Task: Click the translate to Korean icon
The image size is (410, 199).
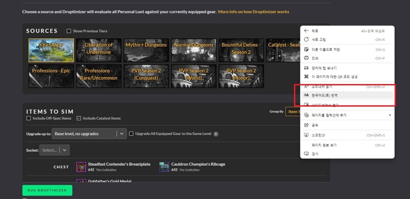Action: click(306, 95)
